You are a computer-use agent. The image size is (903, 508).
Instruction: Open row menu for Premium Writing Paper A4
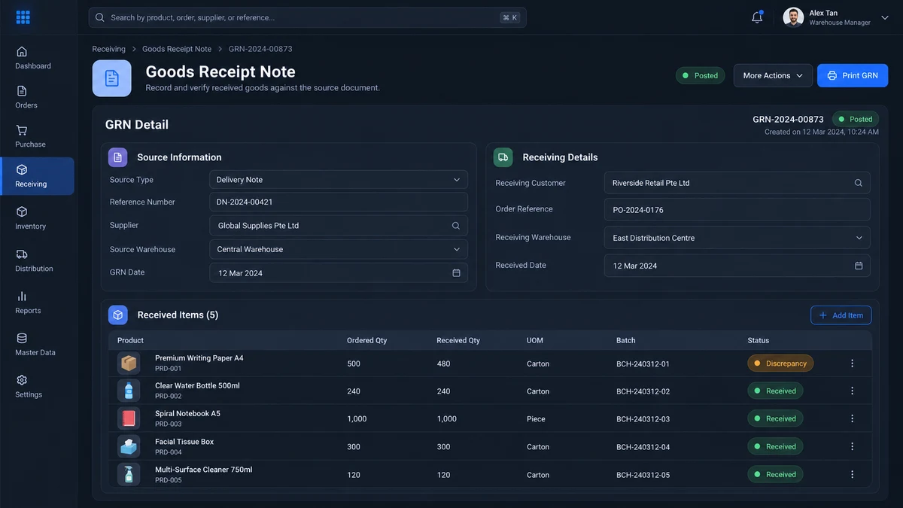click(852, 364)
